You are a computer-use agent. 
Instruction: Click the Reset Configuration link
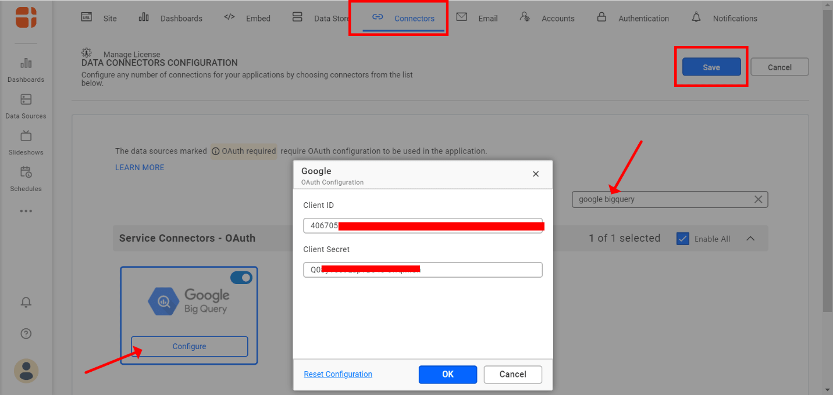point(338,374)
